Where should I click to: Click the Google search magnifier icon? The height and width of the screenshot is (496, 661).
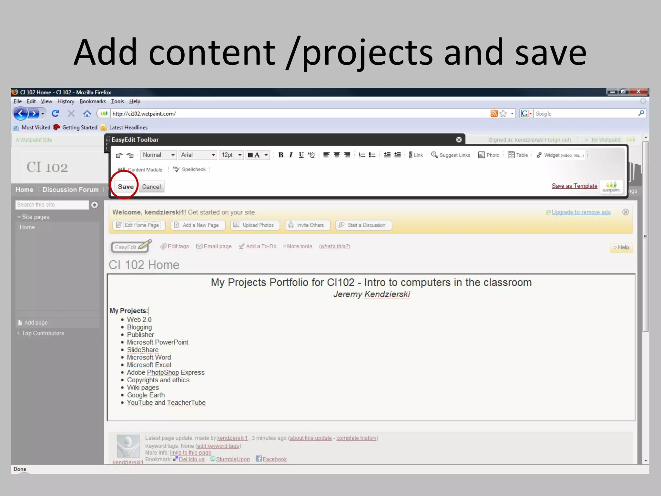point(641,113)
